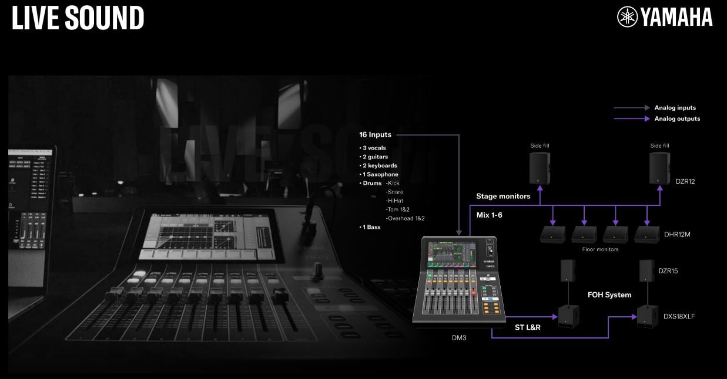
Task: Click the "3 vocals" list item
Action: tap(373, 148)
